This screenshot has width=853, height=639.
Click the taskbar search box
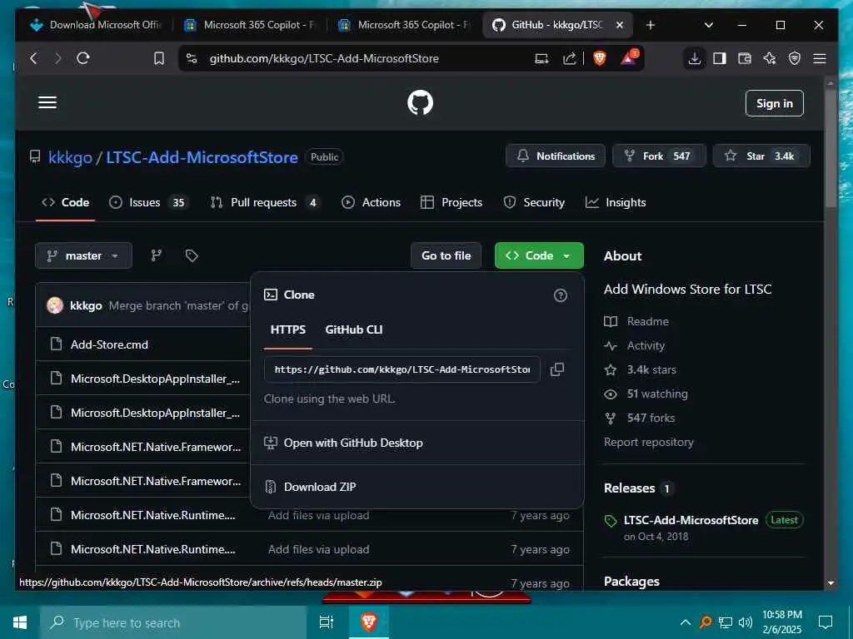click(x=173, y=622)
